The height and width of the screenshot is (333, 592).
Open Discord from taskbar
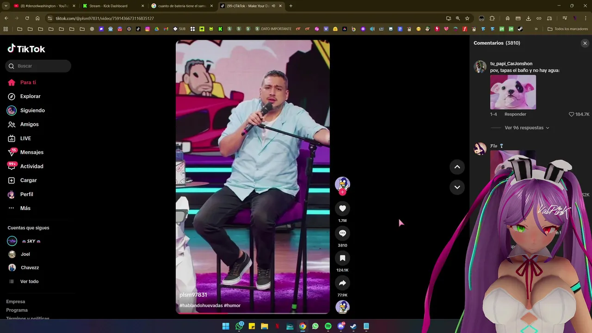pyautogui.click(x=341, y=326)
